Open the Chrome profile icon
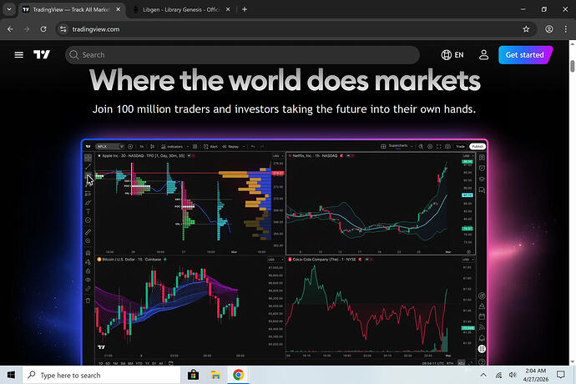The height and width of the screenshot is (384, 576). (548, 29)
